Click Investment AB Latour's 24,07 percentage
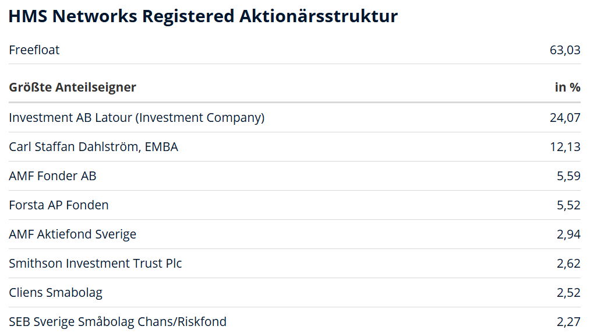Image resolution: width=590 pixels, height=333 pixels. point(565,118)
